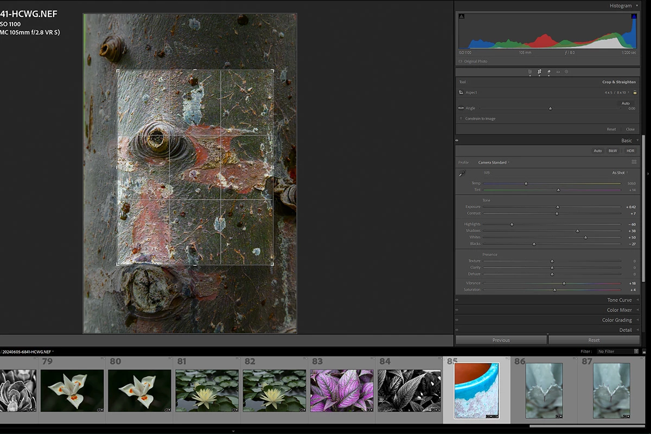The width and height of the screenshot is (651, 434).
Task: Collapse the right panel group edge arrow
Action: tap(648, 174)
